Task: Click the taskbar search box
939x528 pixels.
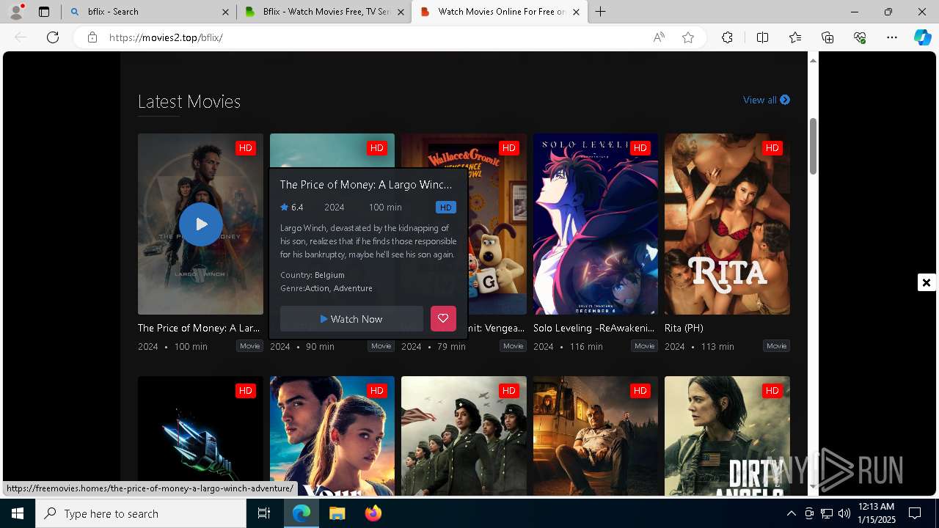Action: (x=141, y=513)
